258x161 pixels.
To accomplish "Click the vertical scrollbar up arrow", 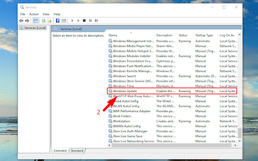I will (239, 35).
